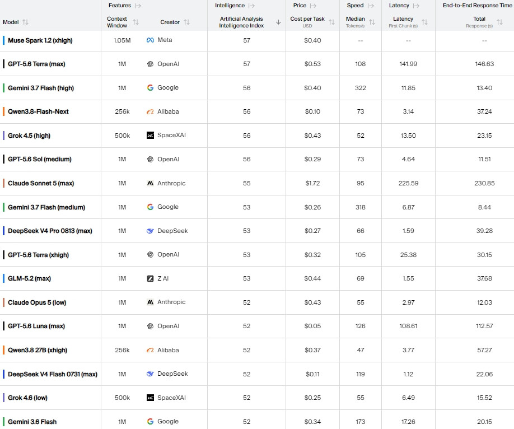Click the Model column header label

[x=11, y=22]
